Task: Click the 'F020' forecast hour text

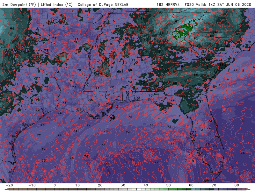Action: coord(189,4)
